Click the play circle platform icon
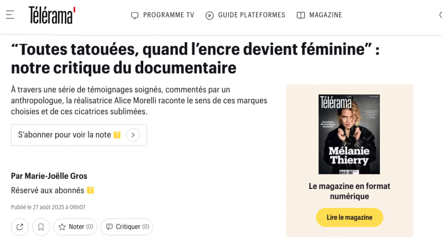Image resolution: width=442 pixels, height=248 pixels. click(210, 15)
